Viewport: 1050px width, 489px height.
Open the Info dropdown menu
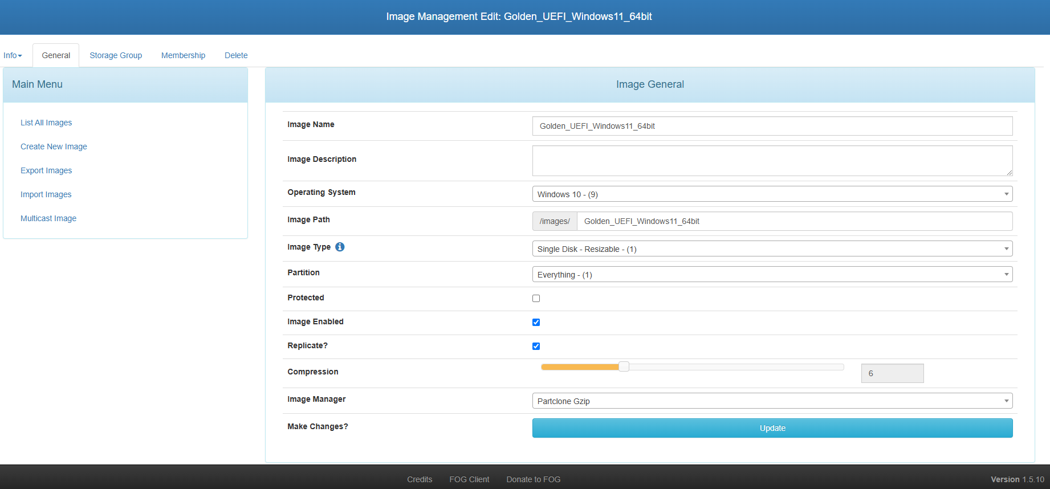click(13, 55)
